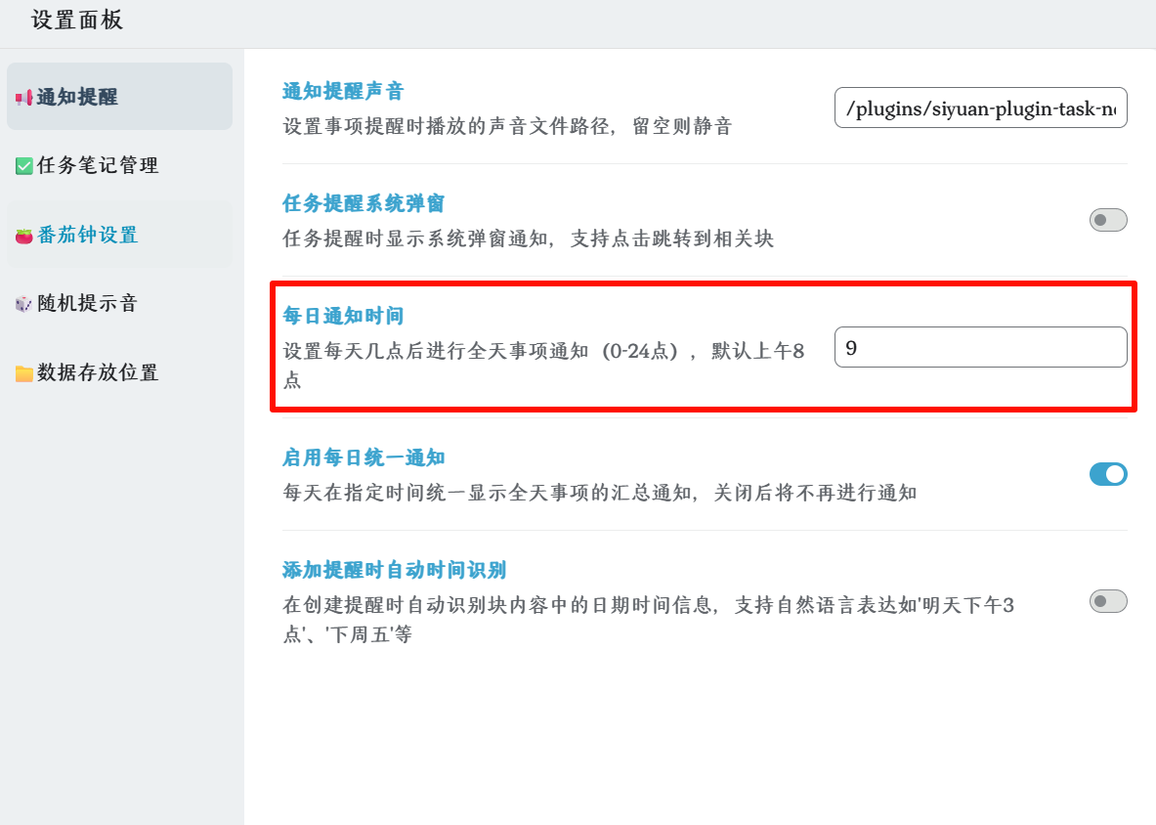Turn on 添加提醒时自动时间识别 toggle

1108,601
